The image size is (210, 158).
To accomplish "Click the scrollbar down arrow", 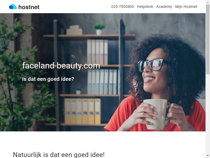I will [x=208, y=156].
